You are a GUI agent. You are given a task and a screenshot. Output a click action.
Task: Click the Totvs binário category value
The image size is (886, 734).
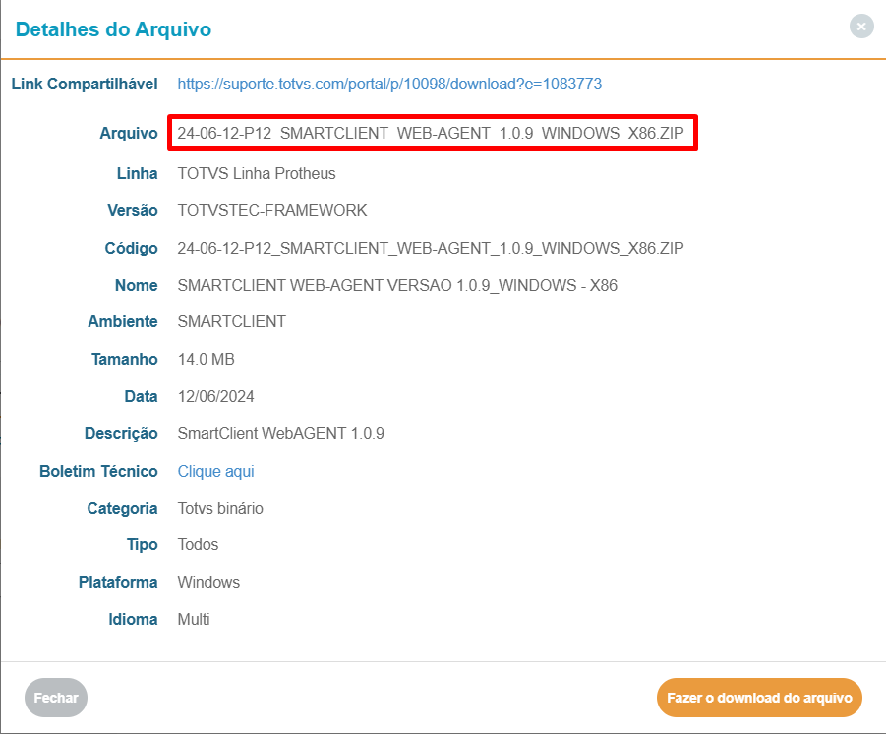point(220,509)
